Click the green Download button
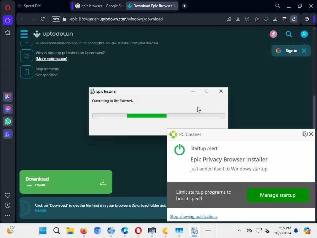This screenshot has width=317, height=238. coord(66,182)
